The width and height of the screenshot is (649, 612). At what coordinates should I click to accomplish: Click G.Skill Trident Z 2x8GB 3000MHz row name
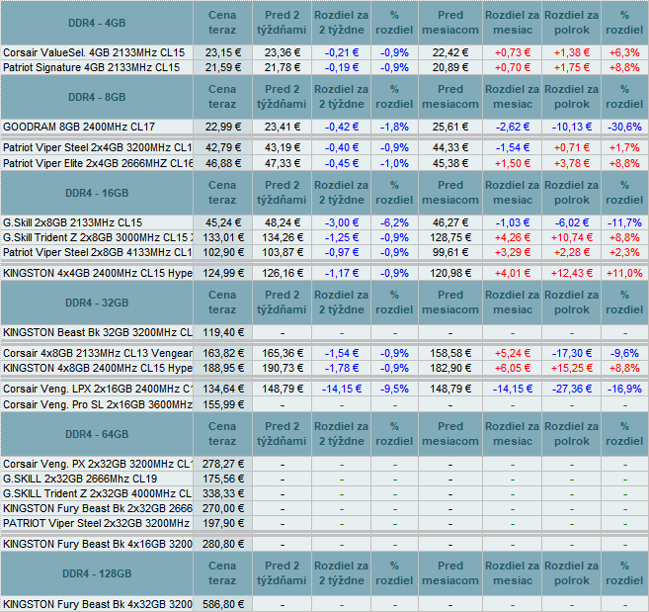click(97, 237)
